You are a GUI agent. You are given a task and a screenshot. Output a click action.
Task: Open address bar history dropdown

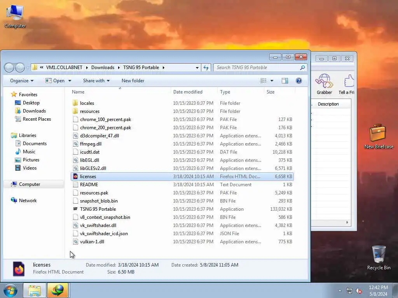[x=197, y=68]
